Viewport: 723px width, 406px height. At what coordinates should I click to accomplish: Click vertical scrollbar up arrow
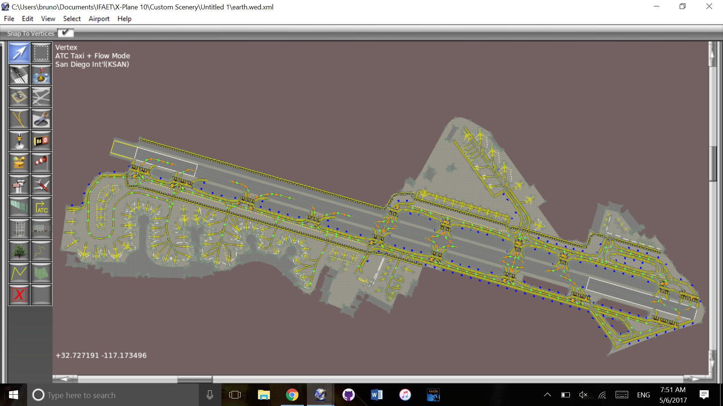click(x=712, y=55)
